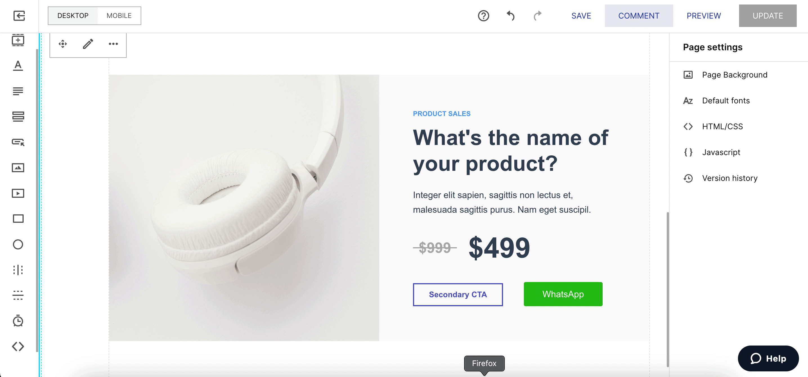Expand Page Background settings
The image size is (808, 377).
tap(734, 75)
